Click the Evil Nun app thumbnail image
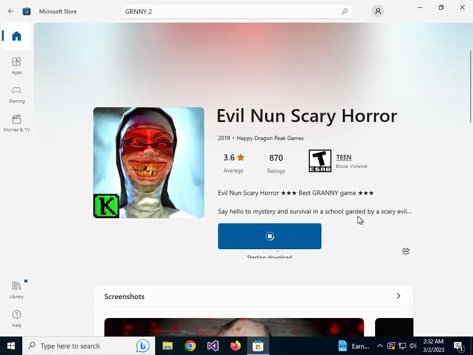473x355 pixels. (149, 162)
